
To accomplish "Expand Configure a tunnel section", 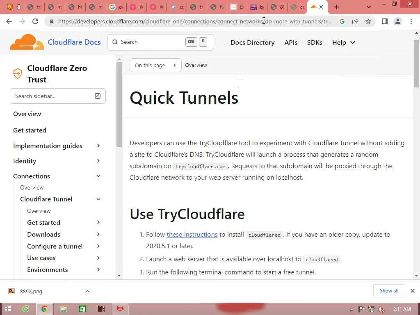I will (x=98, y=246).
